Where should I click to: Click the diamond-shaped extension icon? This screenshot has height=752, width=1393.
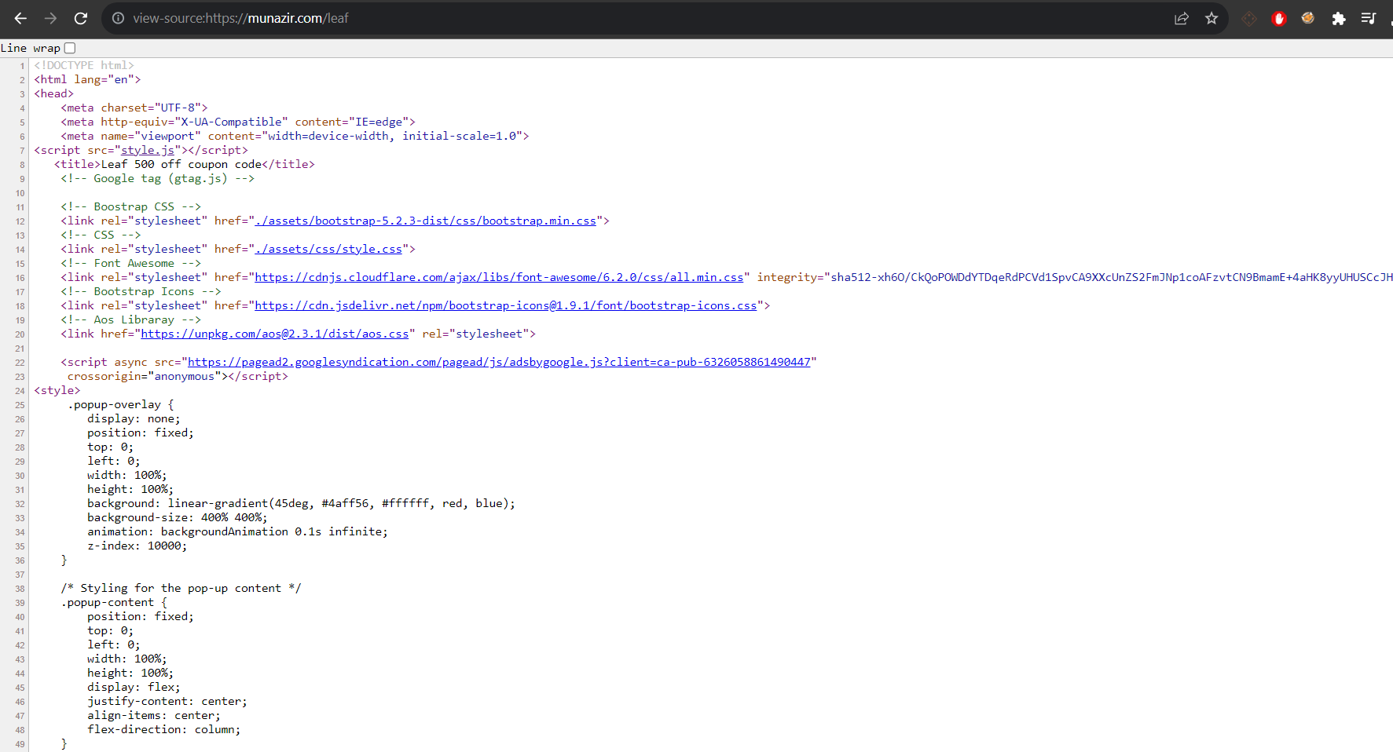1248,18
